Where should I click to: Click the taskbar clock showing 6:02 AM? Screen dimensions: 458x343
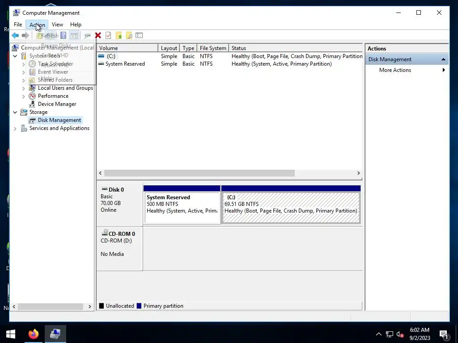click(420, 334)
